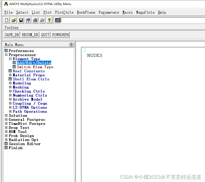Viewport: 205px width, 182px height.
Task: Open the Help menu
Action: click(x=162, y=12)
